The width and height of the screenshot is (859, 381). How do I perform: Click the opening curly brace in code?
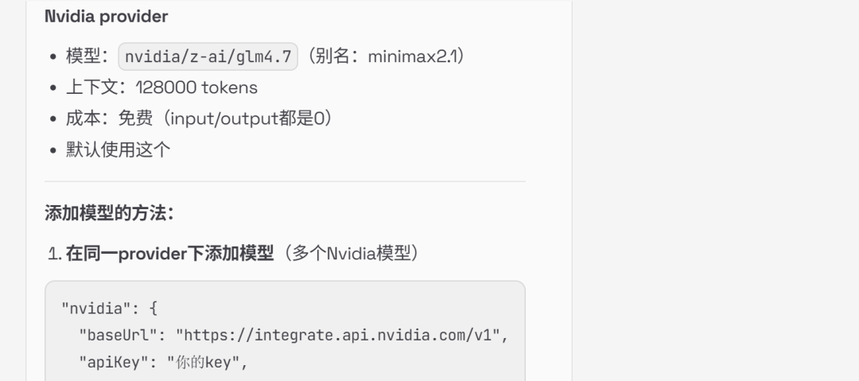tap(130, 307)
